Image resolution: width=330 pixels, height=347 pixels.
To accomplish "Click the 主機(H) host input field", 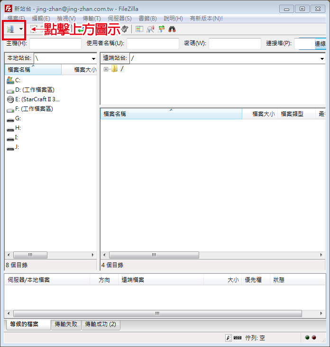I will [55, 43].
